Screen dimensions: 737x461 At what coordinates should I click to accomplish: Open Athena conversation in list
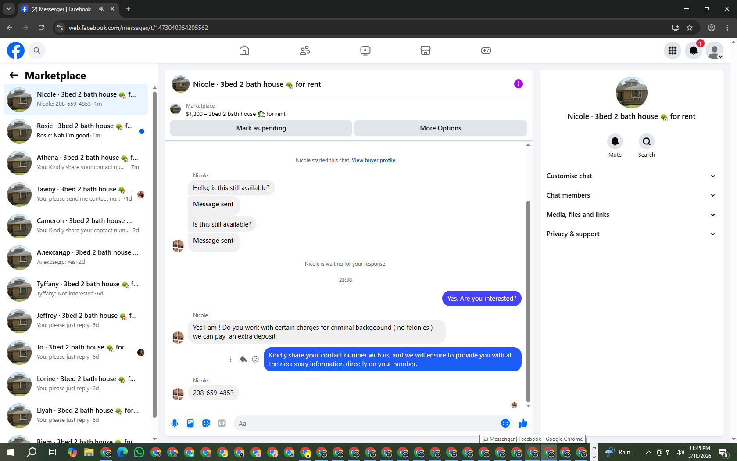[x=75, y=163]
